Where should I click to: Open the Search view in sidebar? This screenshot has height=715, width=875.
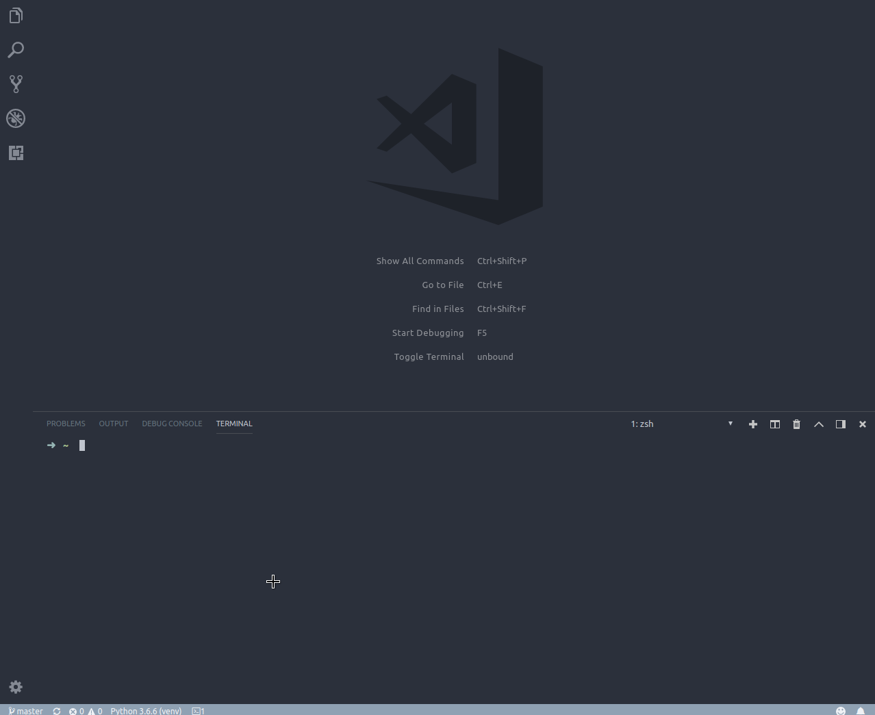point(16,50)
